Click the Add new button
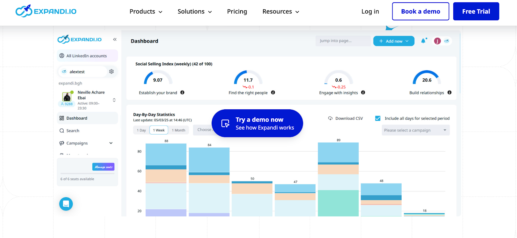517x238 pixels. (x=394, y=41)
